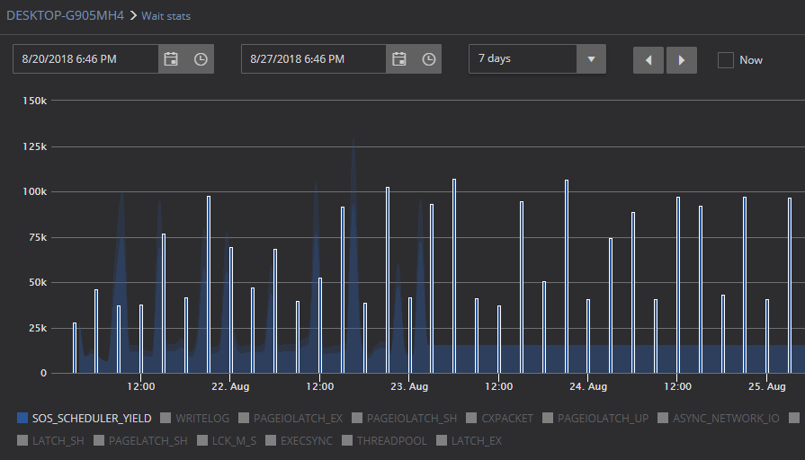This screenshot has width=805, height=460.
Task: Click the 50k y-axis label
Action: 38,283
